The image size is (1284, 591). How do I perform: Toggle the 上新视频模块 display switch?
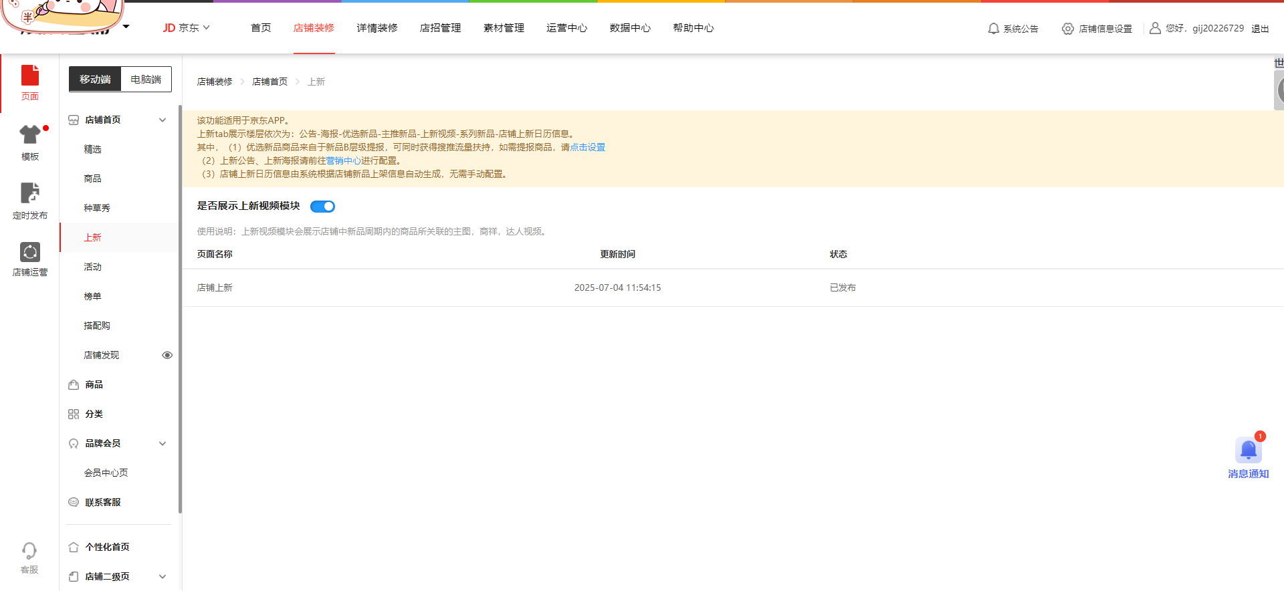(322, 207)
